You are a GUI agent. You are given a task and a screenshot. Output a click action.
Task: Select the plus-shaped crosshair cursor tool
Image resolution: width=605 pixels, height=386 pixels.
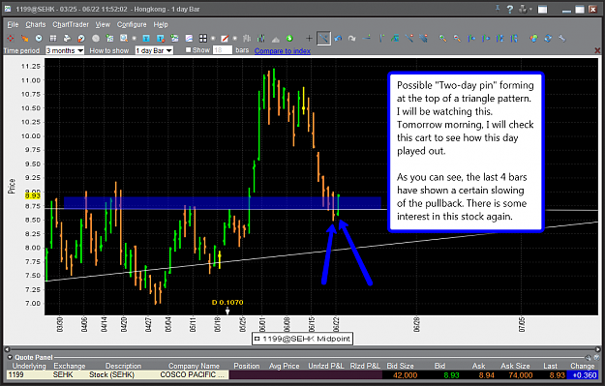click(x=309, y=38)
